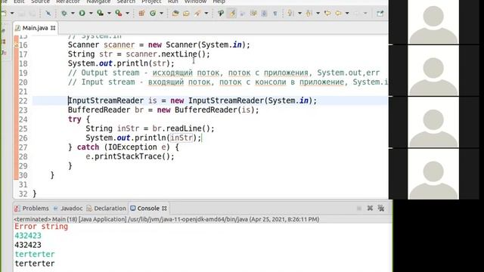
Task: Click the Save All icon in toolbar
Action: [32, 14]
